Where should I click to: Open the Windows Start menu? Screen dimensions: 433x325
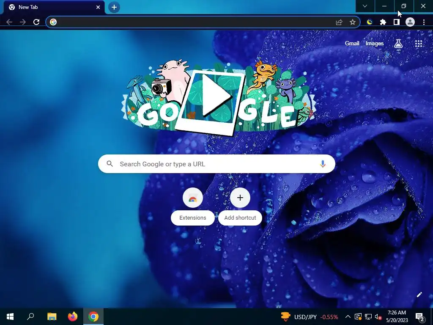[10, 317]
